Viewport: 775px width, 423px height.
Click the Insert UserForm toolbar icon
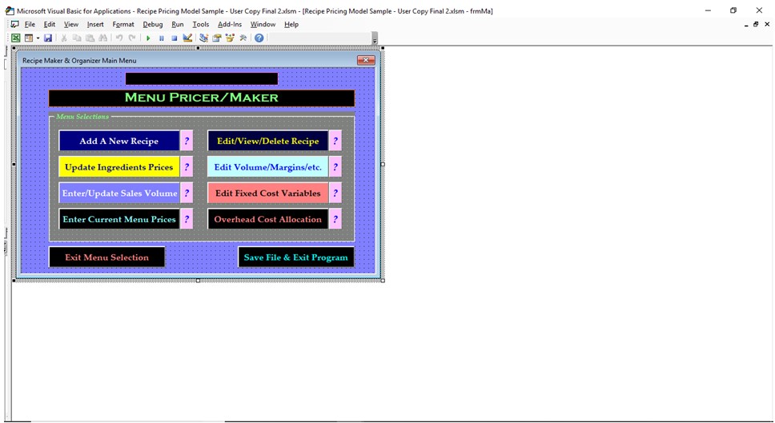(x=29, y=38)
